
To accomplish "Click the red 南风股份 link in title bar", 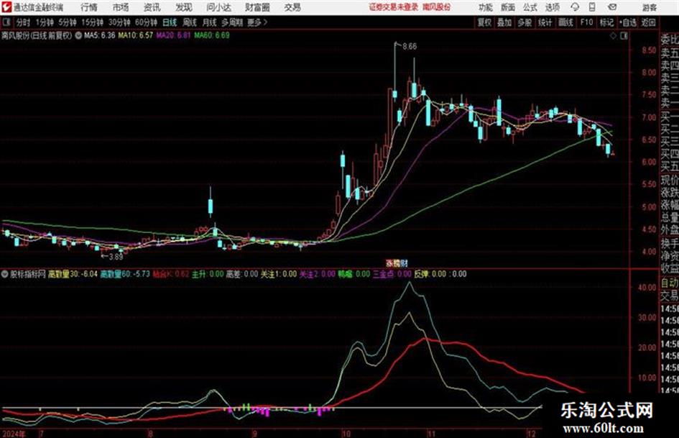I will [x=437, y=7].
